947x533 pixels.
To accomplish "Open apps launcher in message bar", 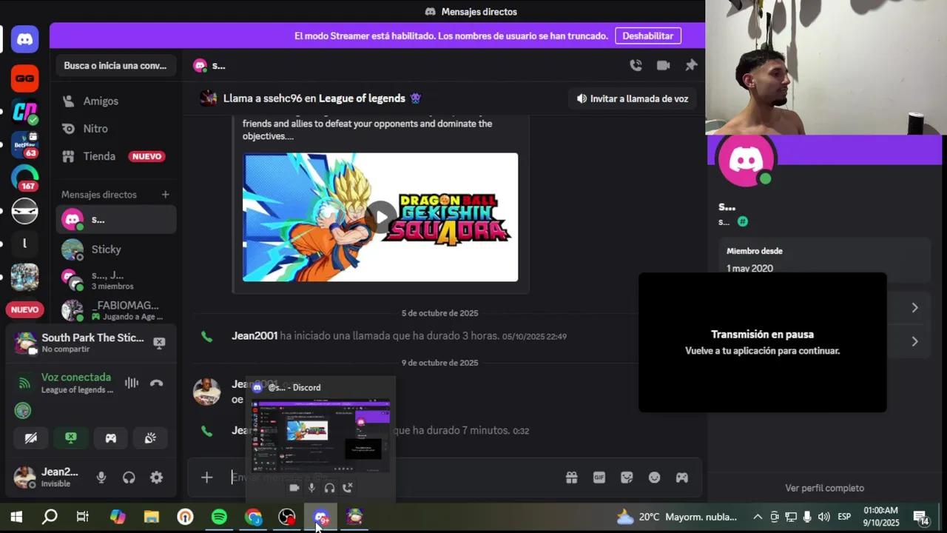I will coord(681,477).
